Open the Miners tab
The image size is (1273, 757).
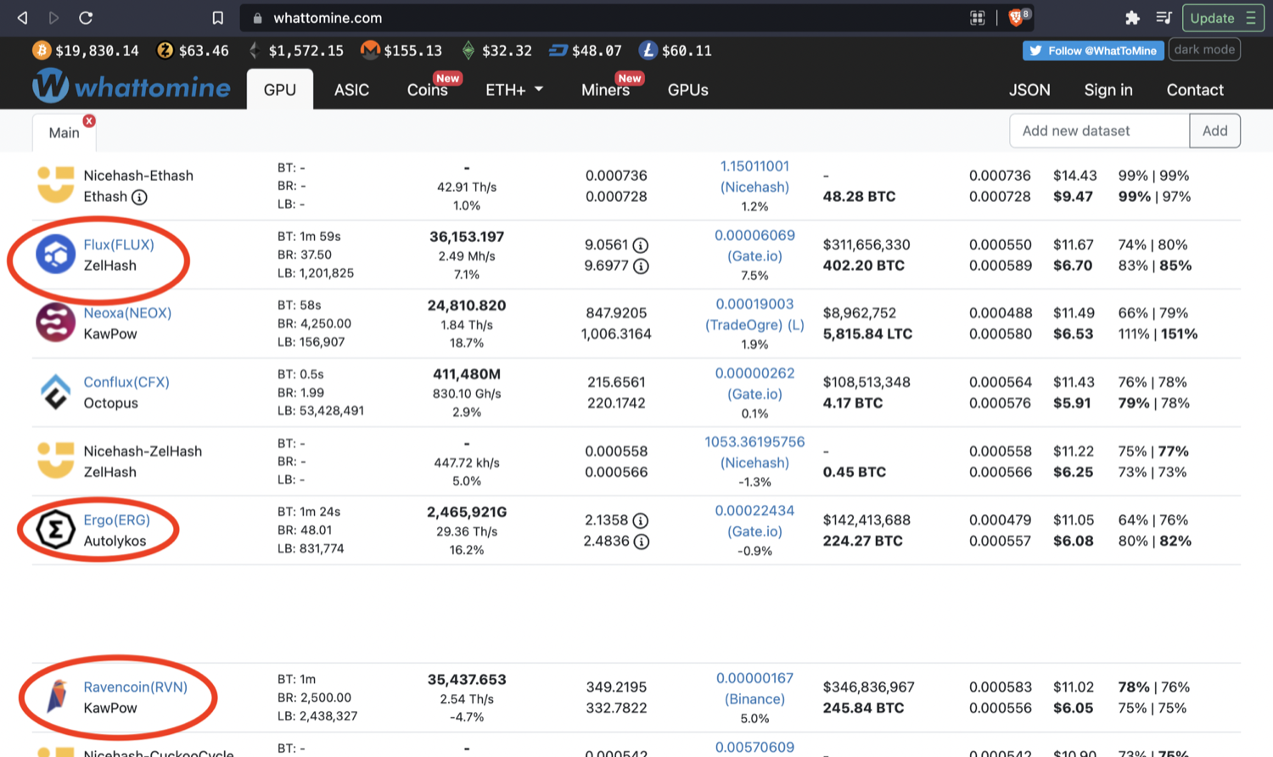[605, 90]
